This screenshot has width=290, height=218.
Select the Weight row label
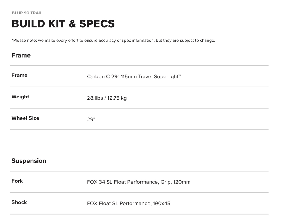[x=20, y=97]
